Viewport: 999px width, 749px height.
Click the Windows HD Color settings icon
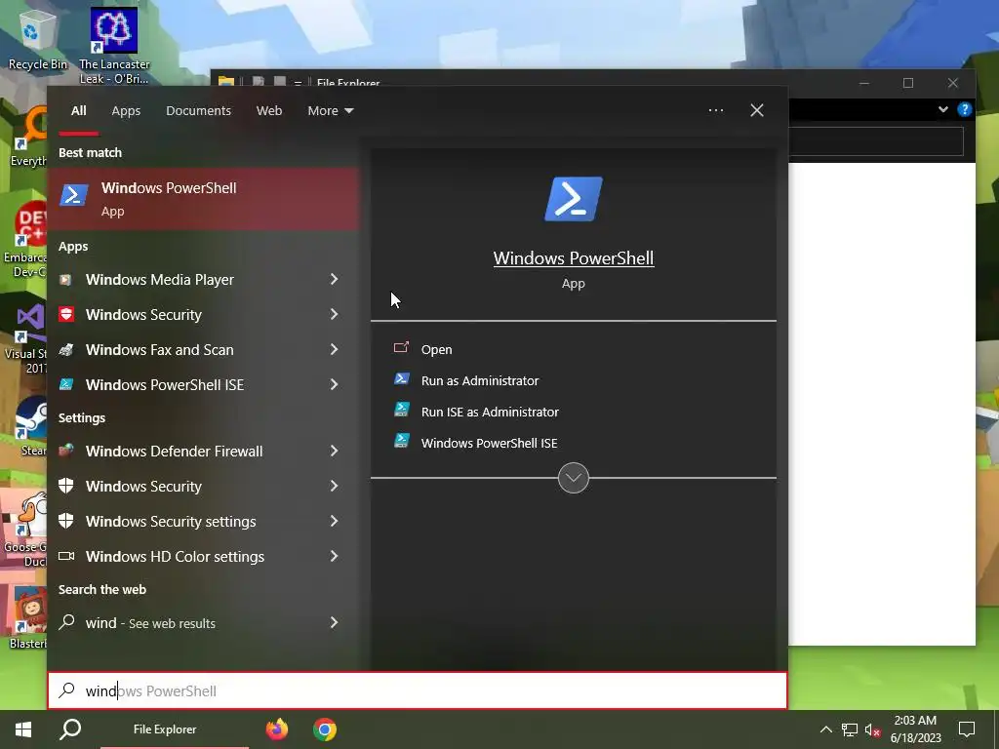click(x=66, y=556)
